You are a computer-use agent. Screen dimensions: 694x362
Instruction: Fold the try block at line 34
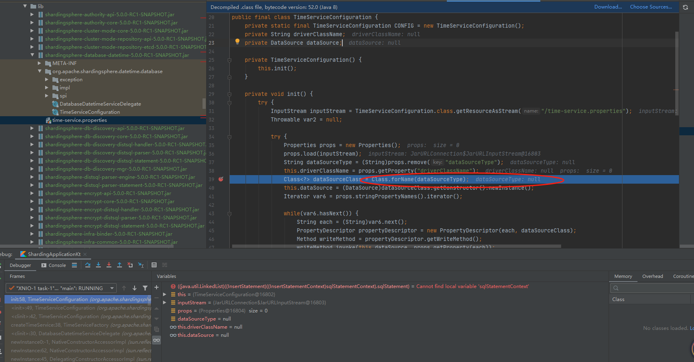coord(229,137)
